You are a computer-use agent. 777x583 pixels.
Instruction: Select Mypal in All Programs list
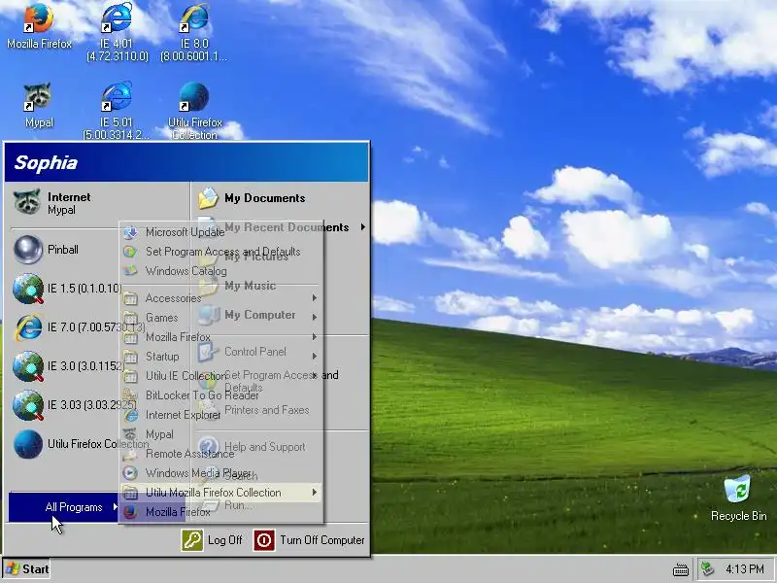point(220,434)
